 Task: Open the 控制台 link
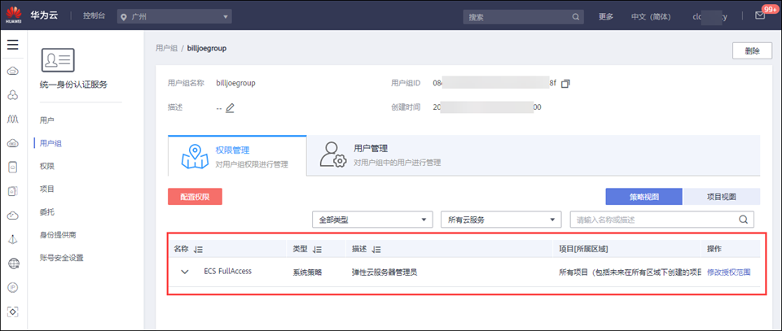(x=94, y=16)
